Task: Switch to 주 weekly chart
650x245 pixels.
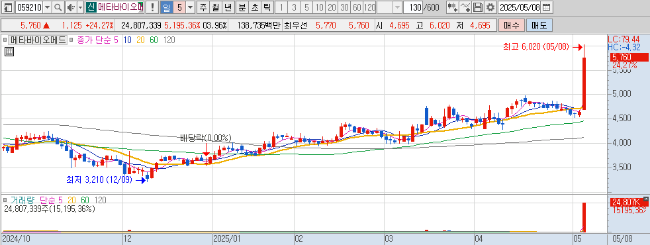Action: [203, 7]
